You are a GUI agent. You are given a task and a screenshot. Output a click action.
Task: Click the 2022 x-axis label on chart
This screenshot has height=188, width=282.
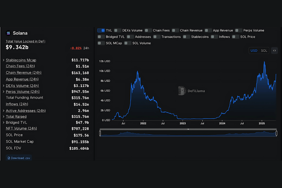[143, 124]
